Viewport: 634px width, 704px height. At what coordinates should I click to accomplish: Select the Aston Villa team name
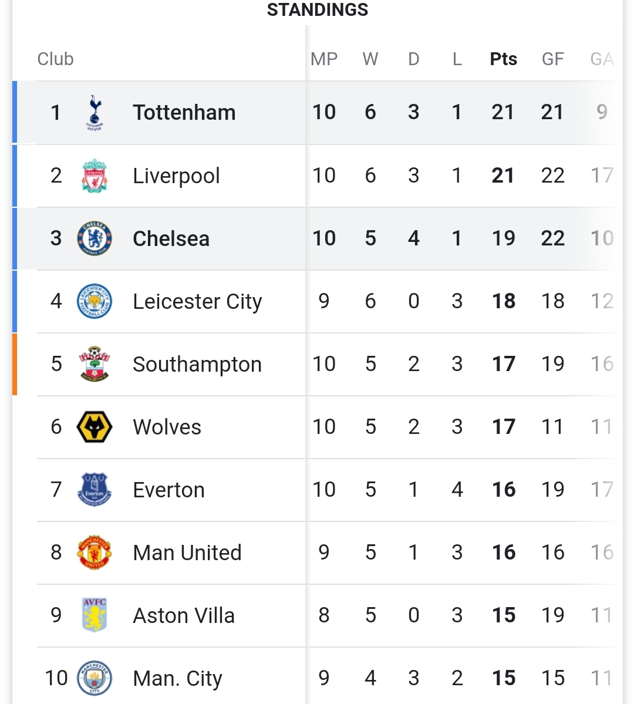(184, 615)
